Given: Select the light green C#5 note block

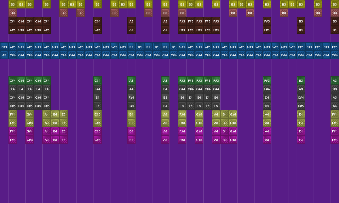Looking at the screenshot, I should pyautogui.click(x=97, y=114).
